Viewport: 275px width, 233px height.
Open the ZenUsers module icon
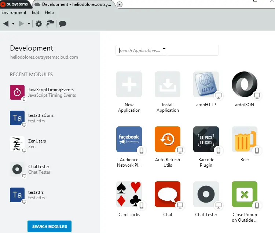coord(17,144)
